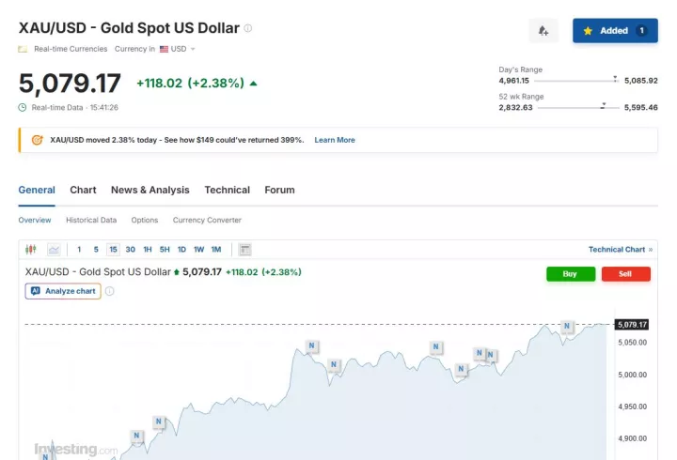
Task: Toggle the Added watchlist star button
Action: (615, 31)
